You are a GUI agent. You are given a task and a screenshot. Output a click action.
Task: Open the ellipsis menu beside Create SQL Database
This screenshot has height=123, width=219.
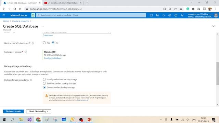pos(43,26)
